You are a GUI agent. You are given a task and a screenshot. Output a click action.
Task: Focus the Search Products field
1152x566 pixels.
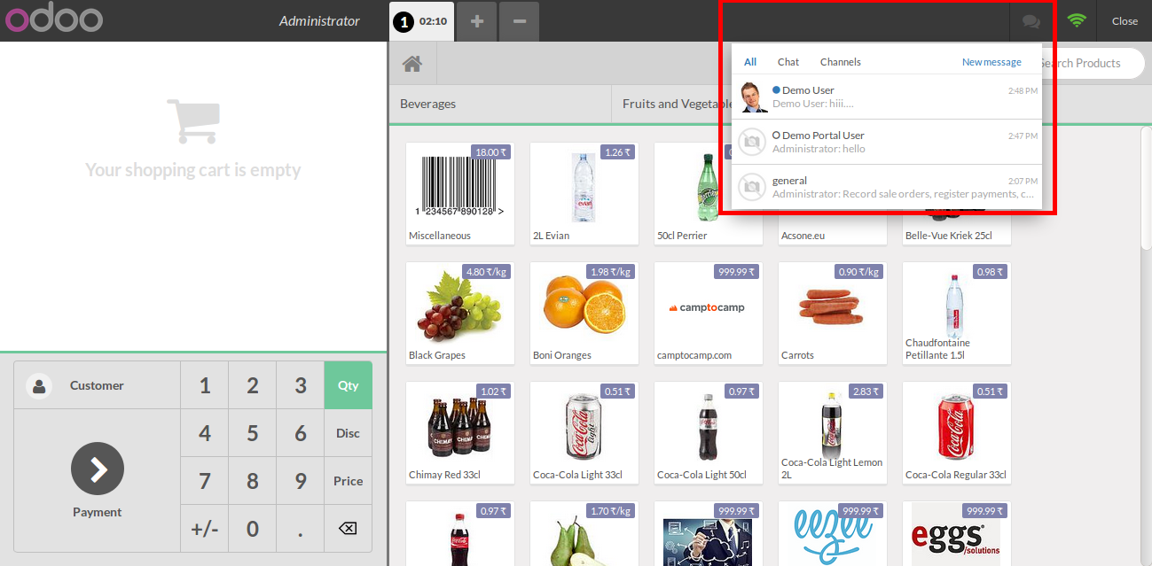1089,63
